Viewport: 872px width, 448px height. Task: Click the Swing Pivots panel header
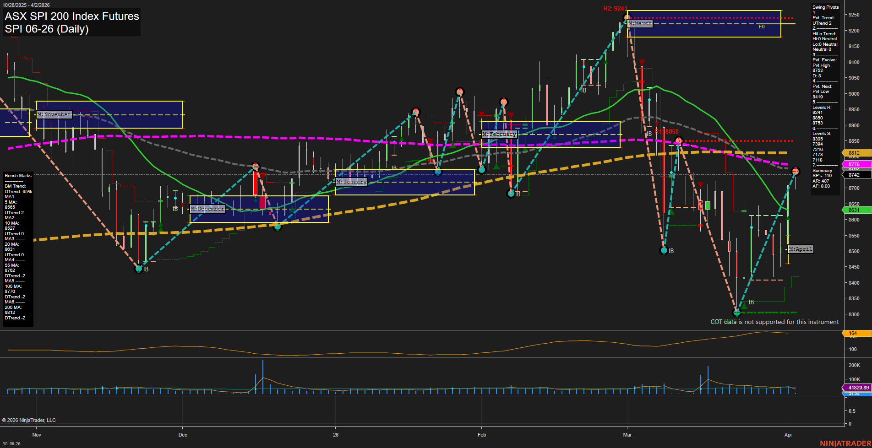(x=825, y=7)
